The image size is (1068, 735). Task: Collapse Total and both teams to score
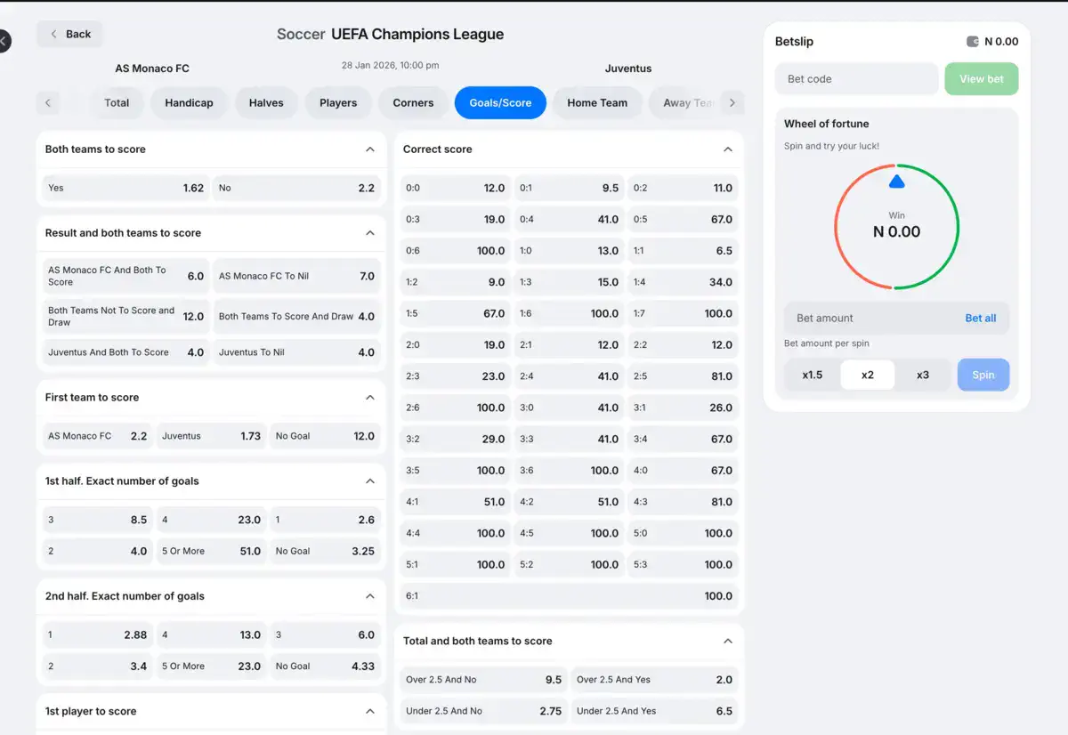[x=728, y=642]
